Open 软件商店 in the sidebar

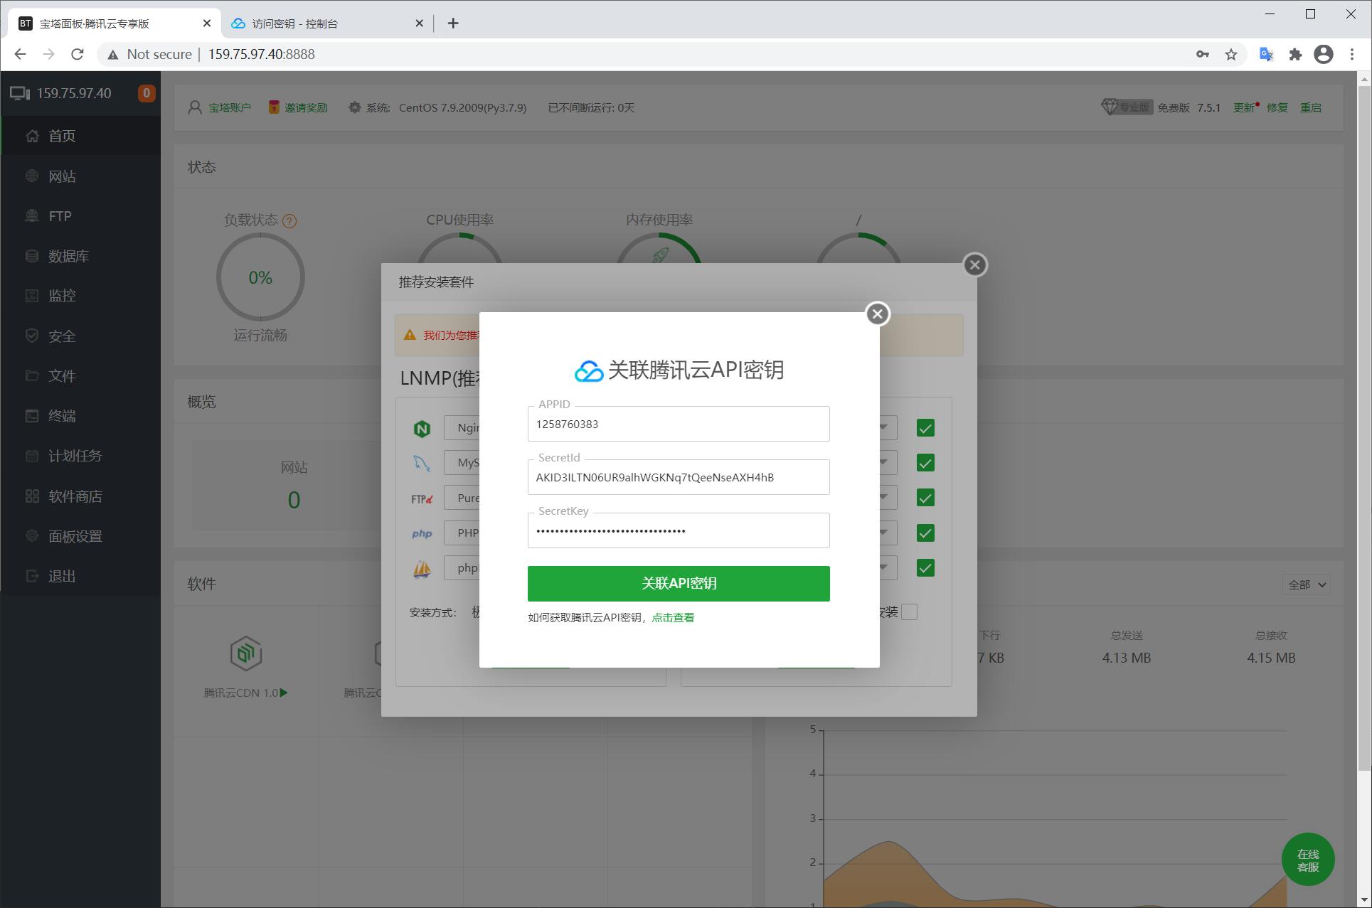[x=80, y=496]
